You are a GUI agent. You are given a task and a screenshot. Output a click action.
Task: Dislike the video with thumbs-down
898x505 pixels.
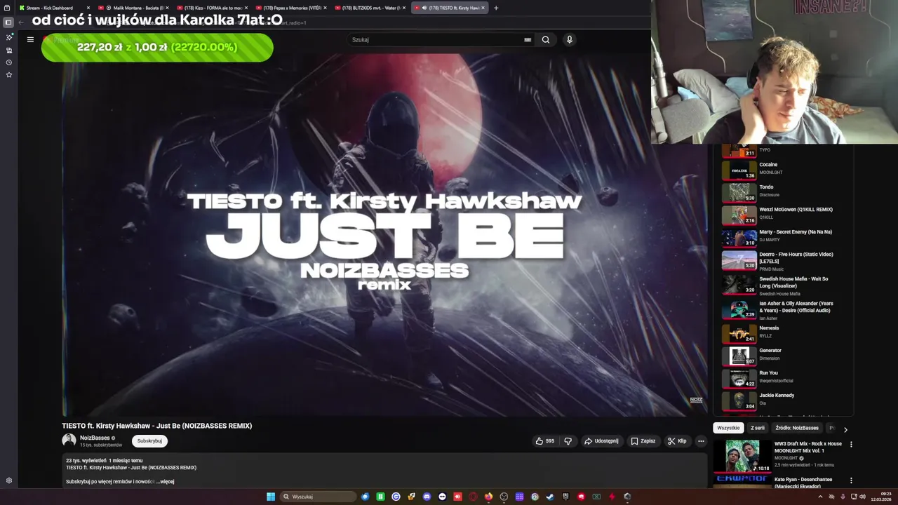568,441
